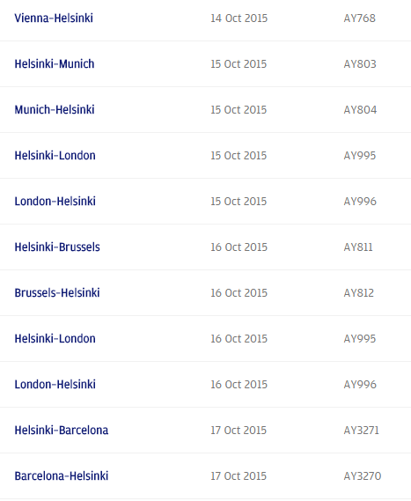Image resolution: width=411 pixels, height=501 pixels.
Task: Open the Munich-Helsinki route link
Action: point(55,109)
